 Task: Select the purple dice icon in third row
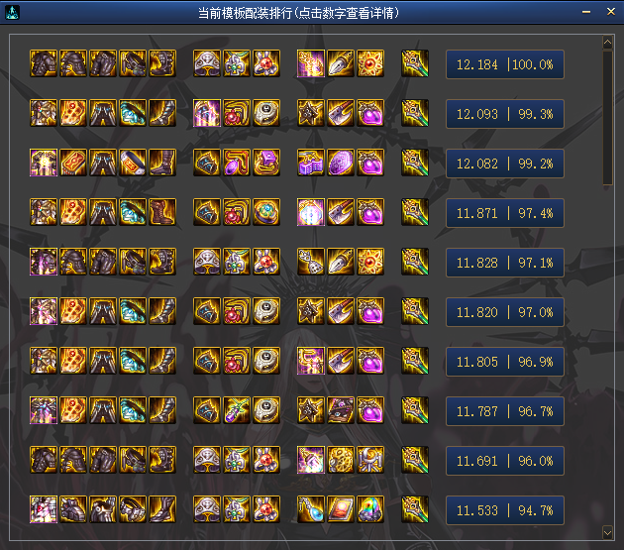(311, 163)
